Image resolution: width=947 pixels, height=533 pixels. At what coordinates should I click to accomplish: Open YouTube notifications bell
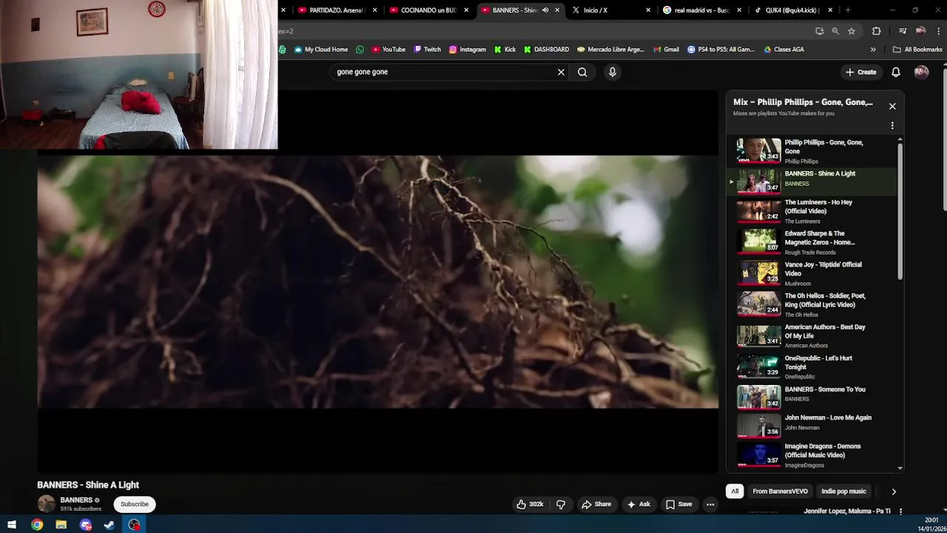895,72
